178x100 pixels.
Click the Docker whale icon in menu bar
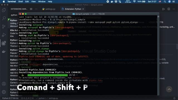(x=112, y=1)
